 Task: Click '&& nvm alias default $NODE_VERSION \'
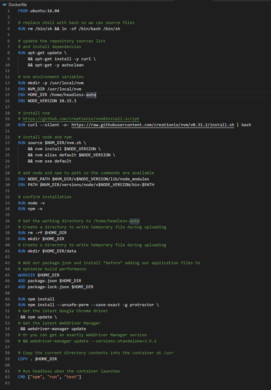(72, 155)
